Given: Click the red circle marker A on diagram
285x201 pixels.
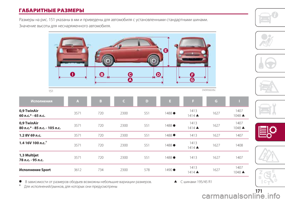Looking at the screenshot, I should (130, 80).
